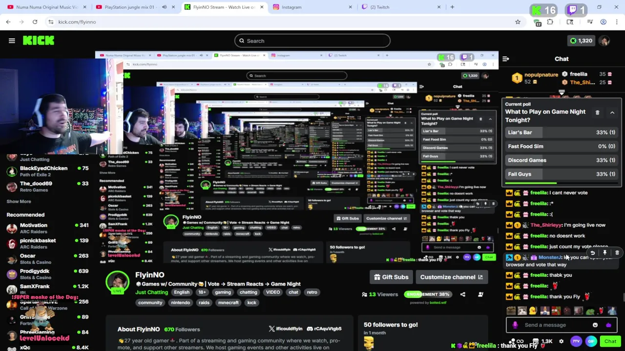Go back using browser back arrow
The width and height of the screenshot is (625, 351).
(8, 22)
